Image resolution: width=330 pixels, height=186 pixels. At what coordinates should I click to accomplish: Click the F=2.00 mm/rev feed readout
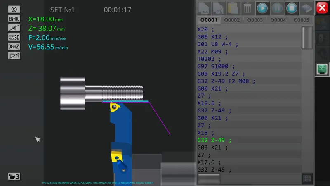point(47,38)
